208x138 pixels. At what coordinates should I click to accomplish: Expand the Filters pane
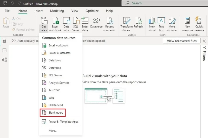pos(204,53)
